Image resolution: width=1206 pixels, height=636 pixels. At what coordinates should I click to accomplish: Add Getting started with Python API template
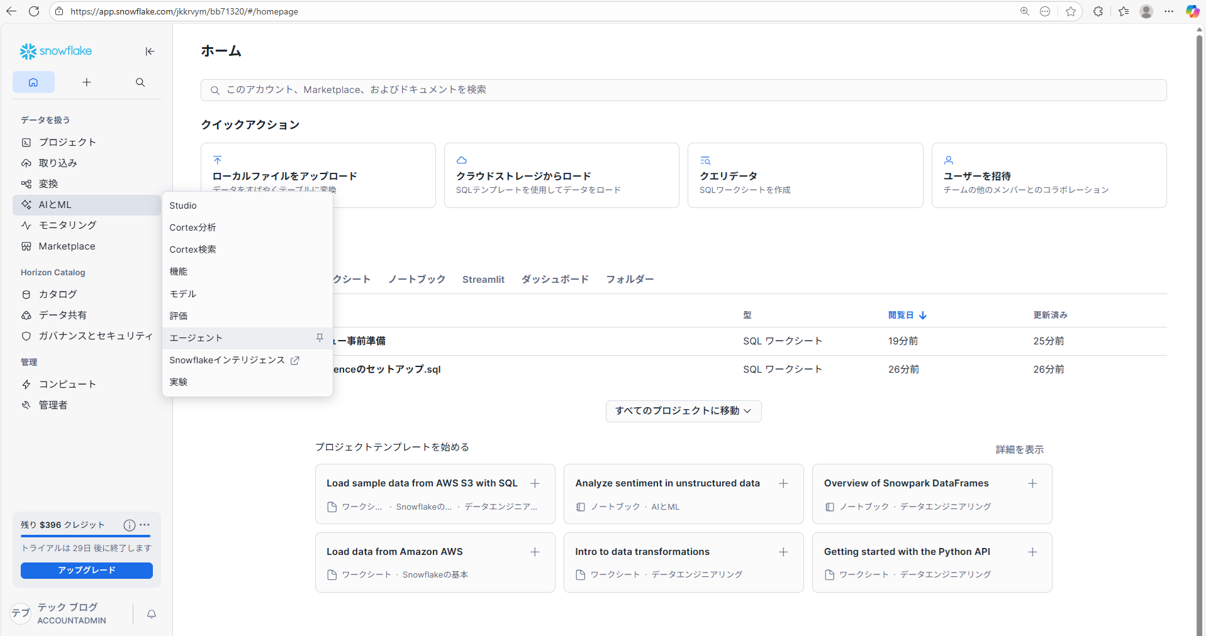tap(1032, 552)
